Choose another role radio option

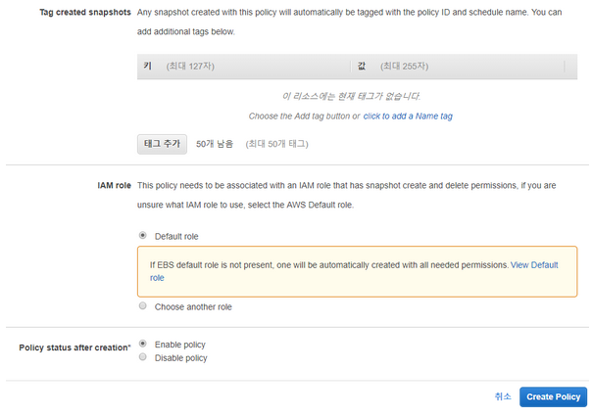point(143,306)
